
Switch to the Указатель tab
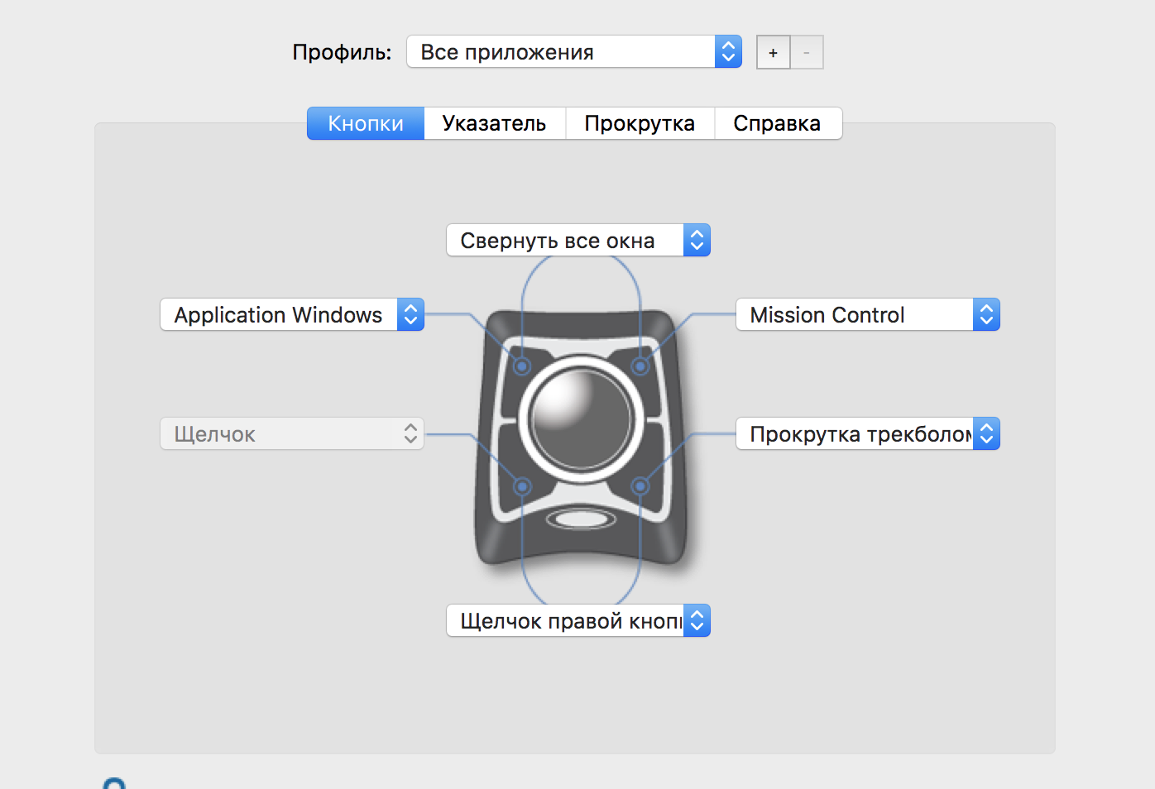[495, 123]
